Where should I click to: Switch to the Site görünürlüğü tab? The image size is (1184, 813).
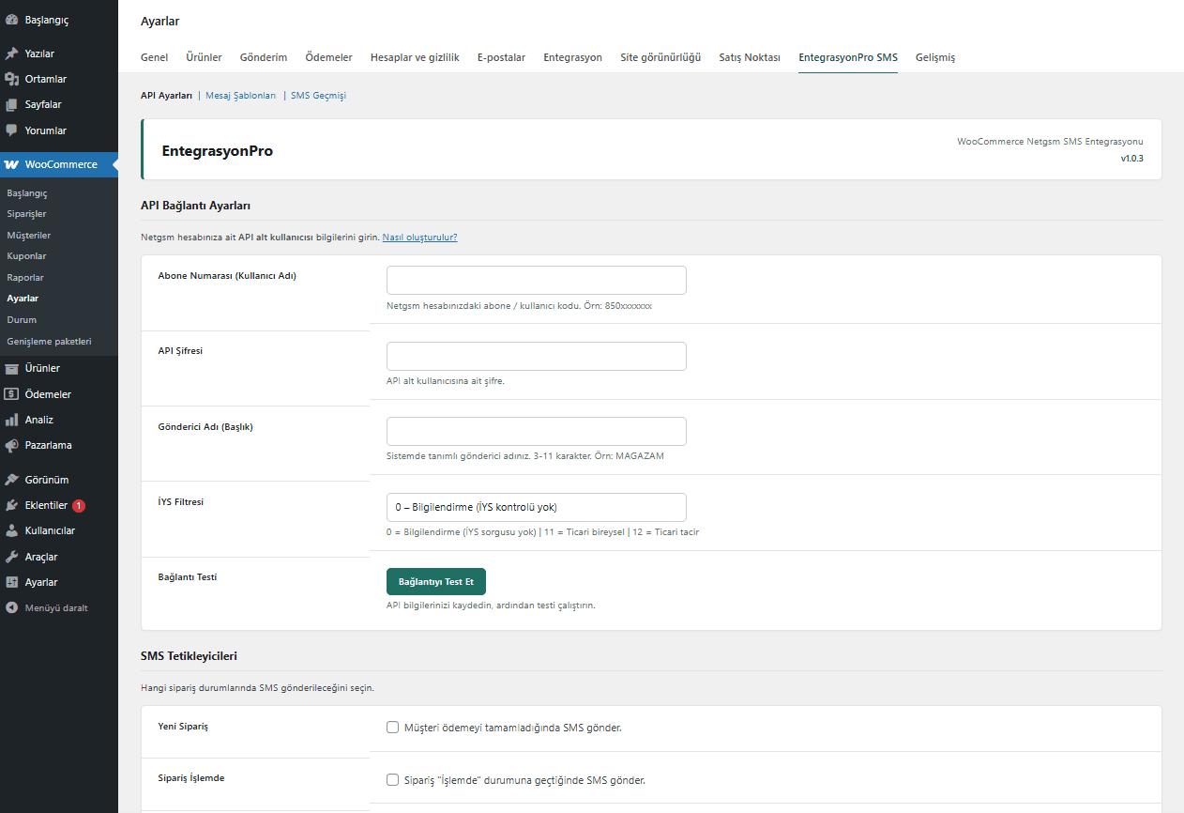pos(660,57)
